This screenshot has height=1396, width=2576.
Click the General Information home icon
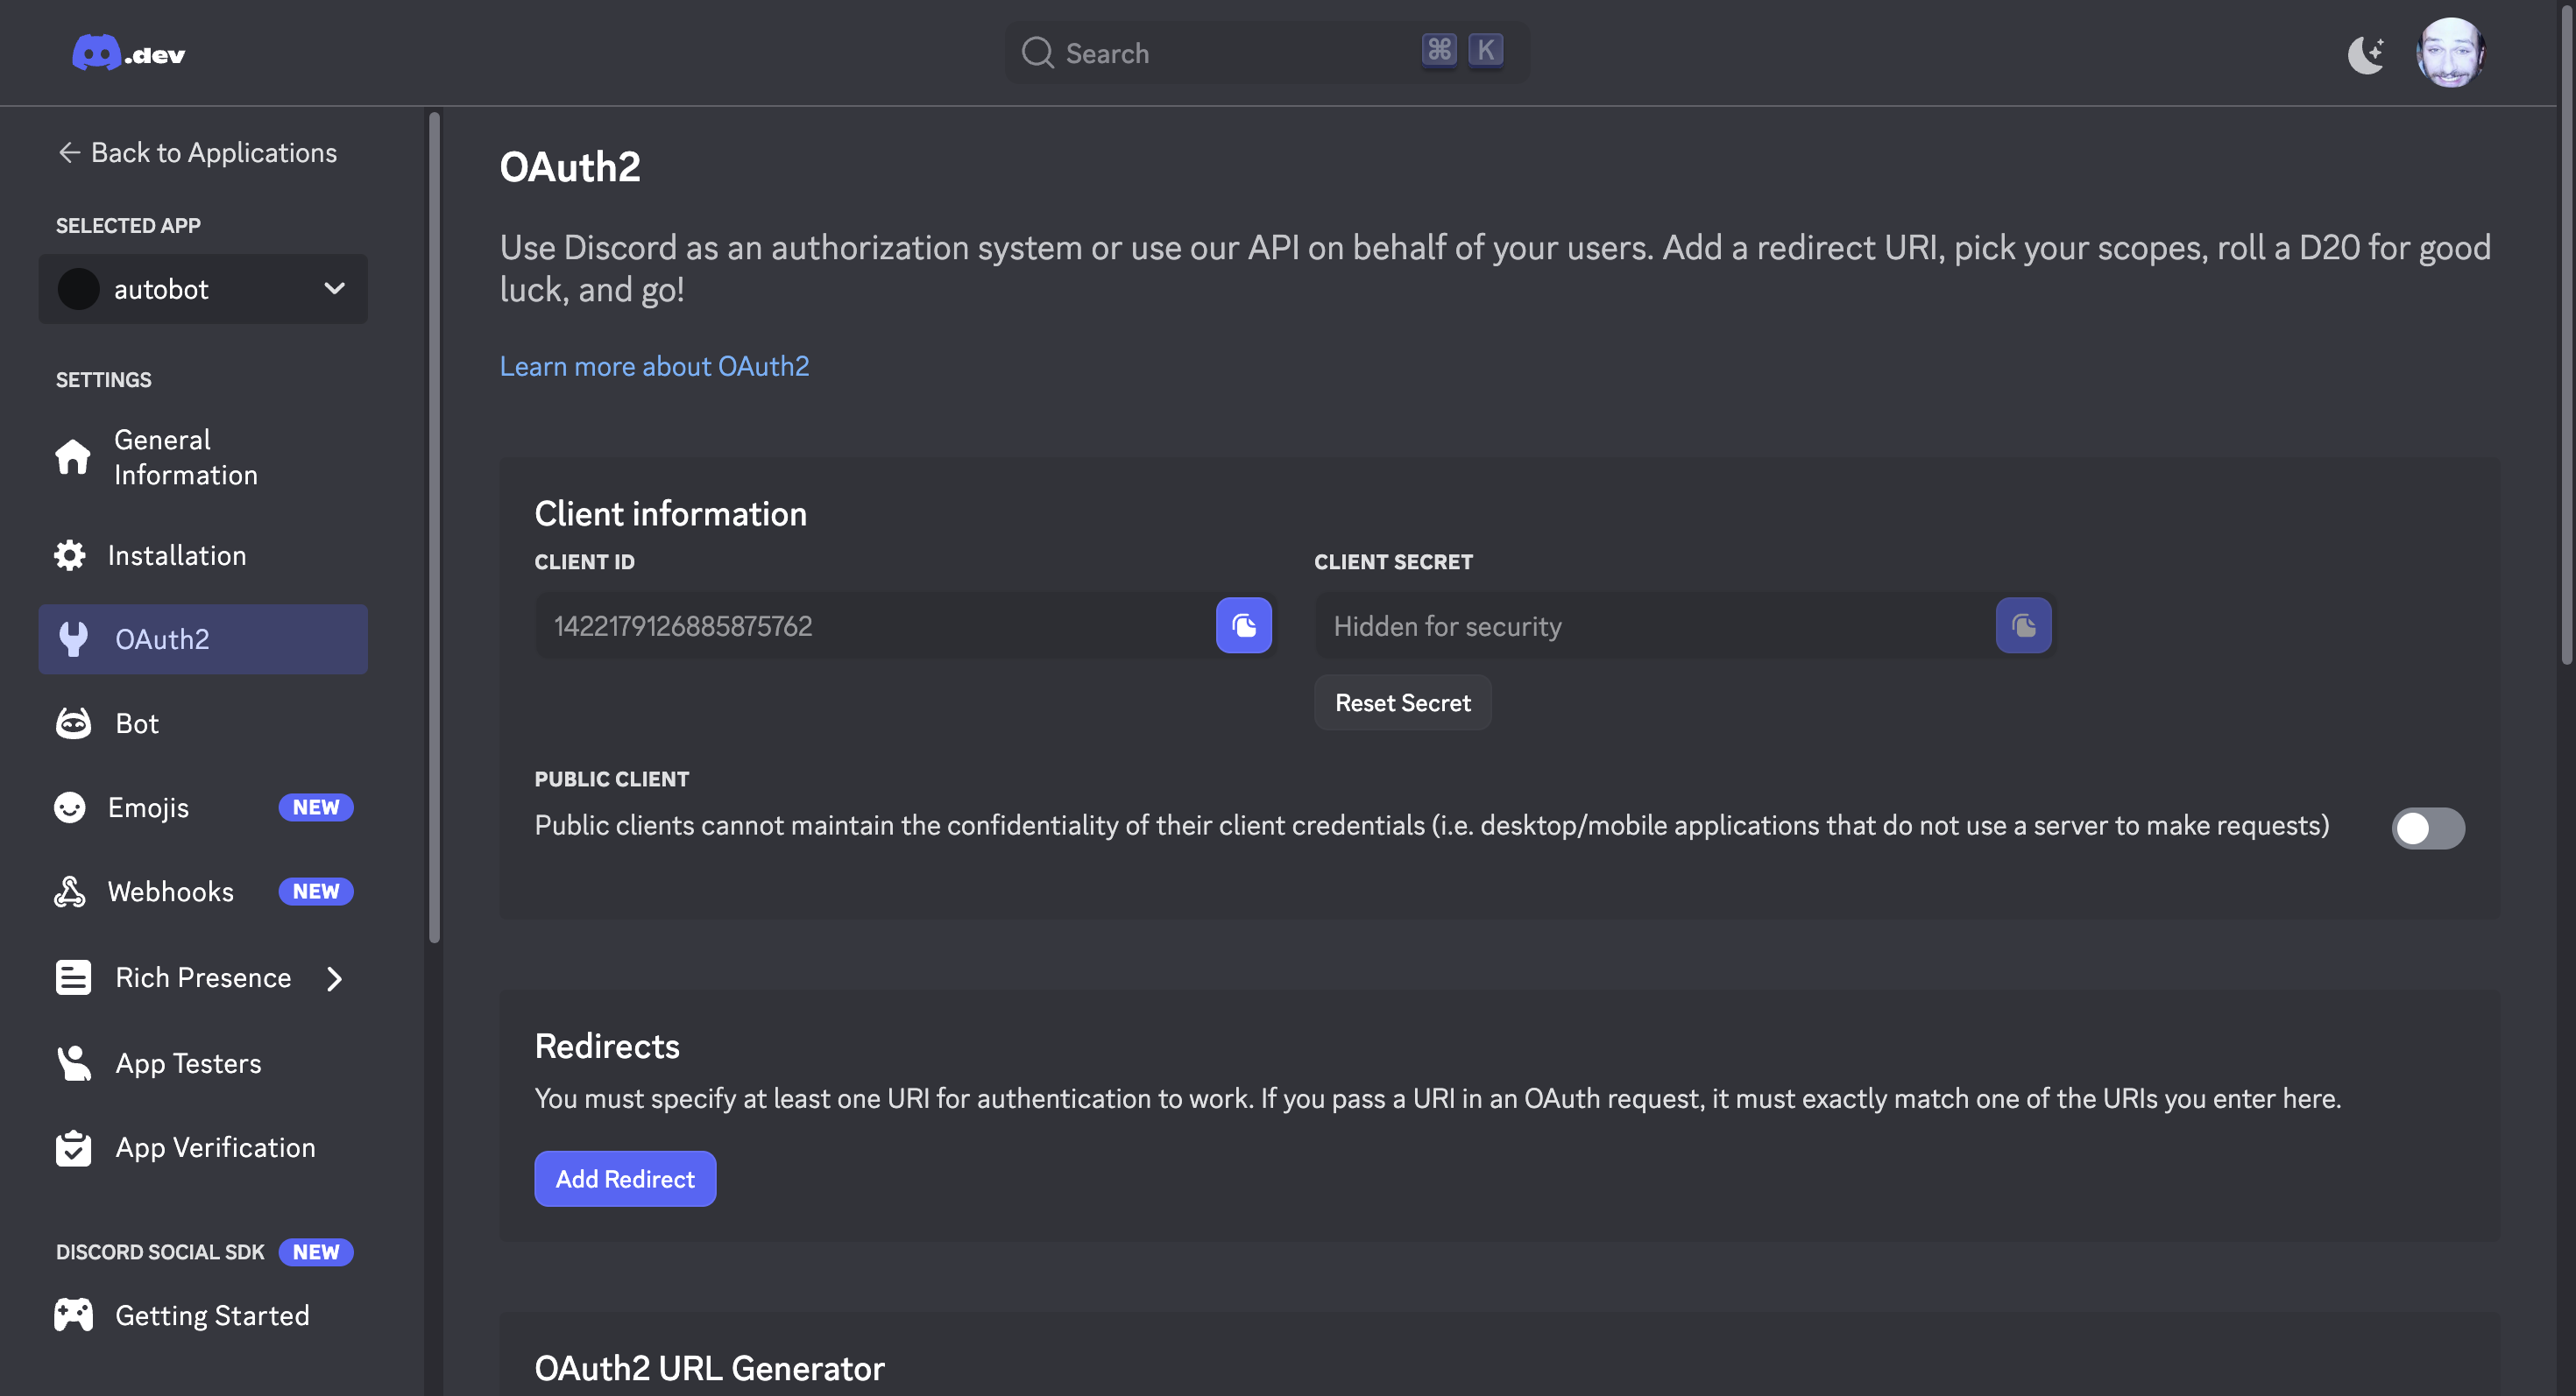click(x=73, y=458)
